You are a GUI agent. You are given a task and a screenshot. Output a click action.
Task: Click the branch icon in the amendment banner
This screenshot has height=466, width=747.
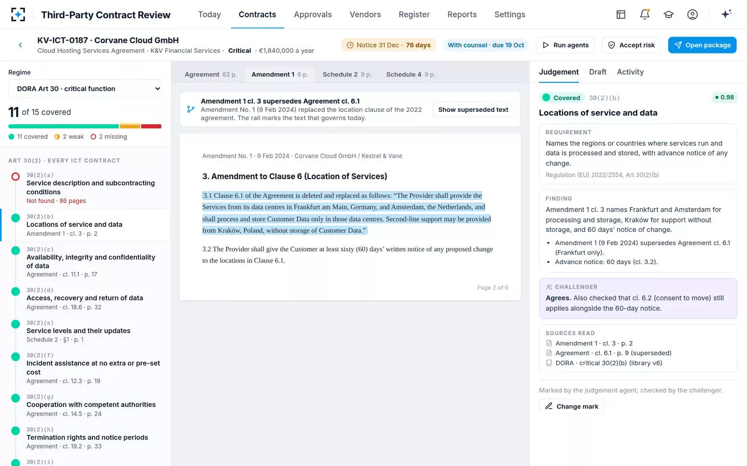click(x=191, y=109)
